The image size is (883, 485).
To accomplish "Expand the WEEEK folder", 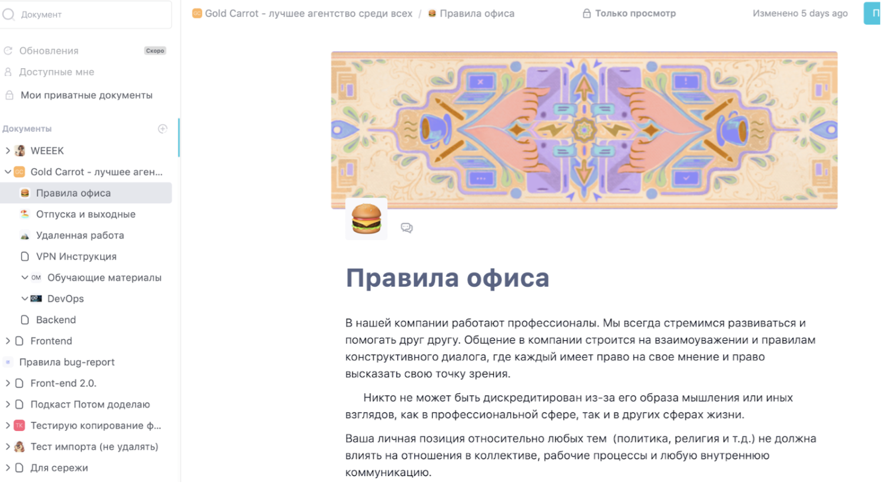I will coord(8,151).
